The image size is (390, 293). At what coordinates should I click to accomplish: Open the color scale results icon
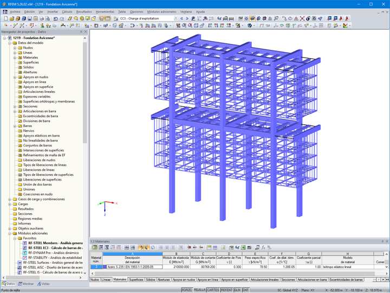click(x=345, y=26)
